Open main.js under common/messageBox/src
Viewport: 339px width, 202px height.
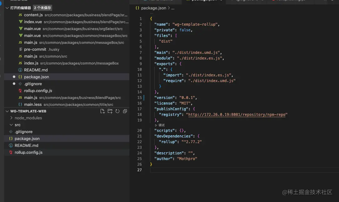pos(67,43)
